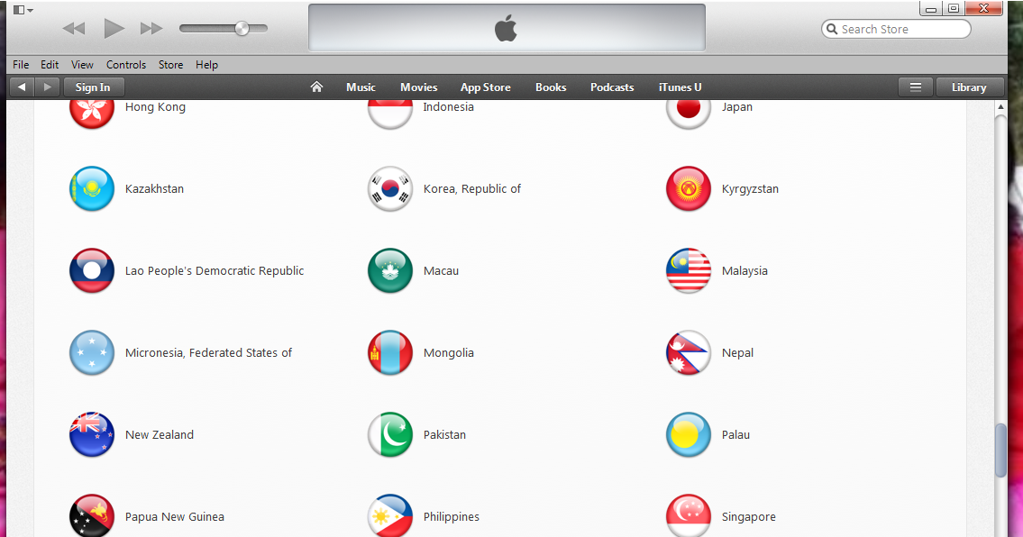Select the Palau flag icon
This screenshot has height=537, width=1023.
pos(689,434)
